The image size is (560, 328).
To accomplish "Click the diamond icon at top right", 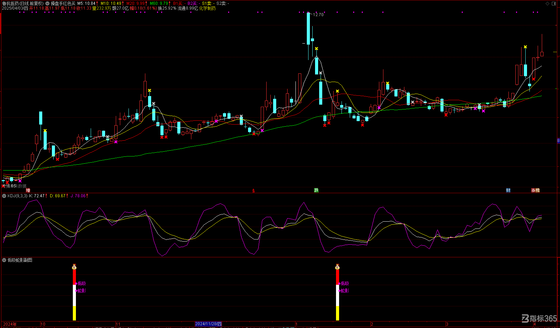I will coord(548,3).
